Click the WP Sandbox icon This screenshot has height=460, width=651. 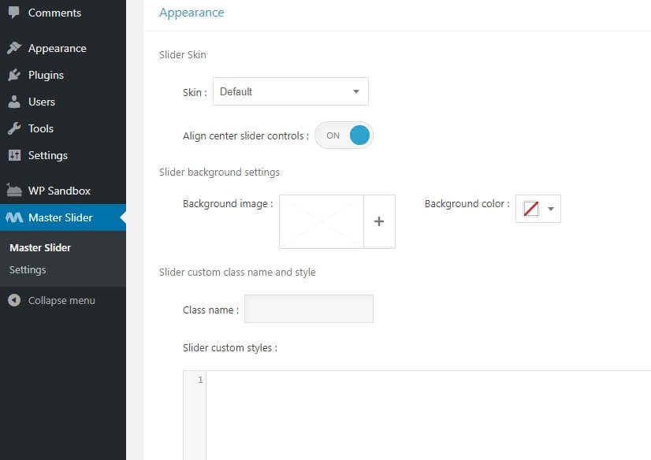[x=14, y=191]
